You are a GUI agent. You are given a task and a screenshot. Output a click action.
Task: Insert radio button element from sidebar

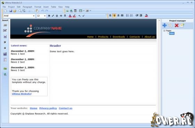pos(5,48)
